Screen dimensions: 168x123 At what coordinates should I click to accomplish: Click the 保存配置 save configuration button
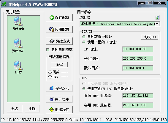[59, 18]
